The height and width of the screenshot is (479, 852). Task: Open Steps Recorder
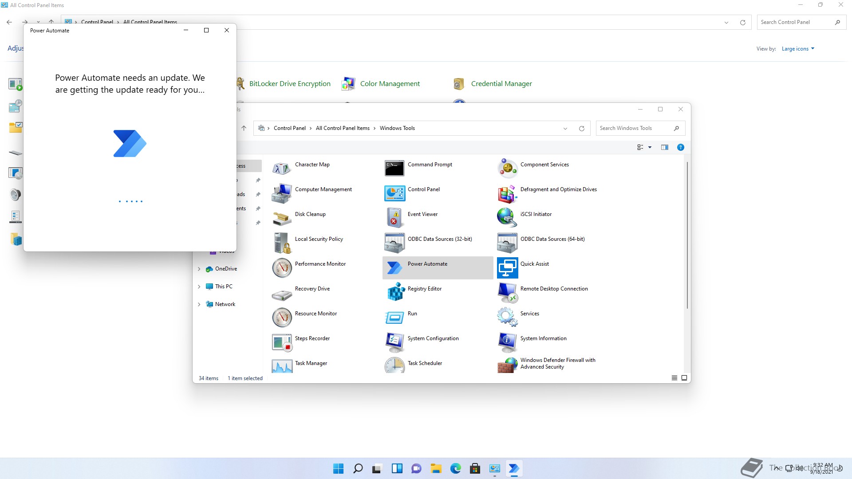click(x=282, y=342)
